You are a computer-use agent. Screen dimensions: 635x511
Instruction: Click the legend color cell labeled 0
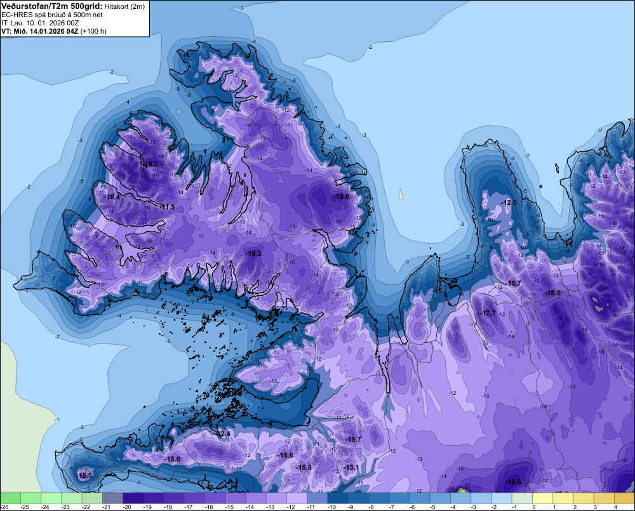(543, 498)
